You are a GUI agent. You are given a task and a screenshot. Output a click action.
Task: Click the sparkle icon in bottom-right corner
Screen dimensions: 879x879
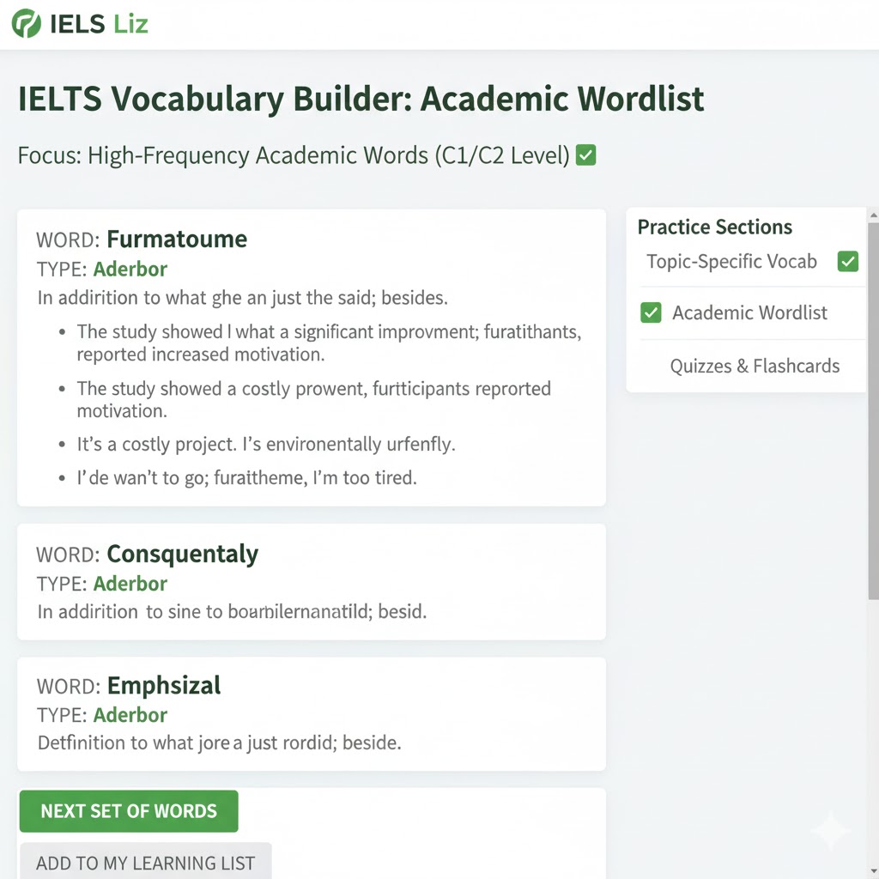coord(830,830)
